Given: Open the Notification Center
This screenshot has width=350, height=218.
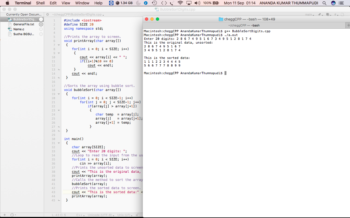Looking at the screenshot, I should pos(341,3).
